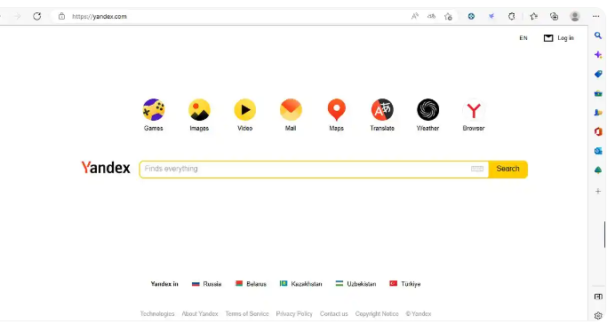Refresh the page with reload button
Image resolution: width=607 pixels, height=324 pixels.
(36, 16)
